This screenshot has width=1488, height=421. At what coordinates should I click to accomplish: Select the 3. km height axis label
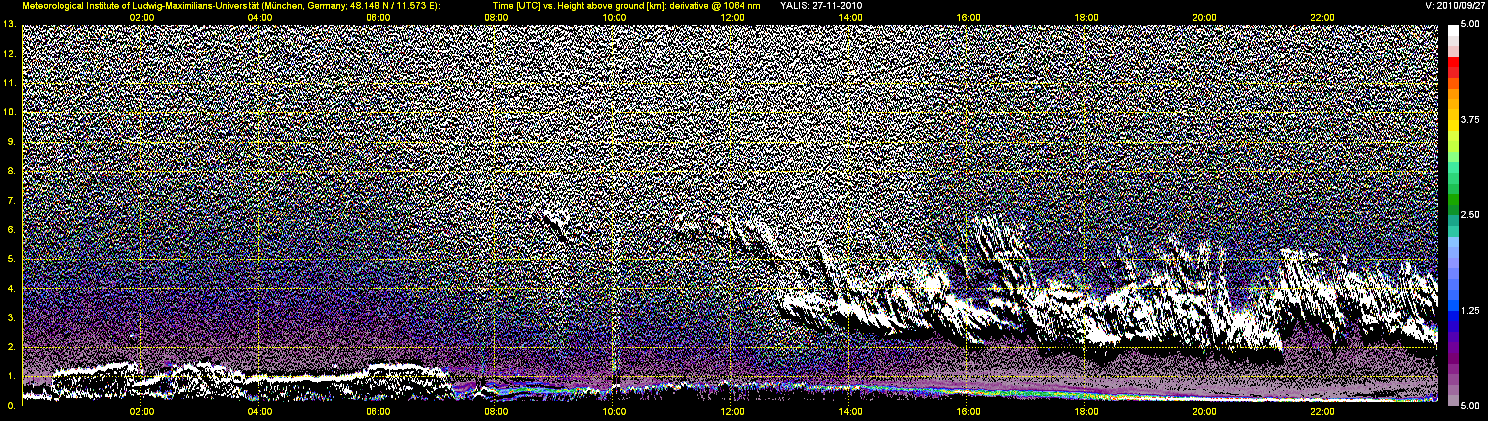point(12,318)
